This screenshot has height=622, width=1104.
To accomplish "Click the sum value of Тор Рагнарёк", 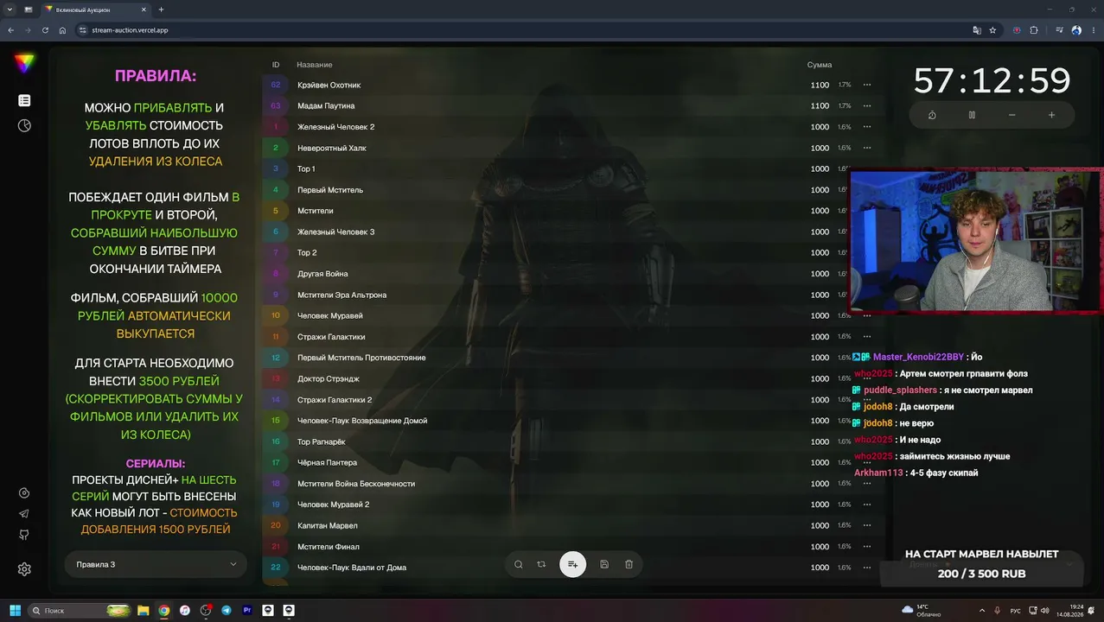I will (x=820, y=441).
